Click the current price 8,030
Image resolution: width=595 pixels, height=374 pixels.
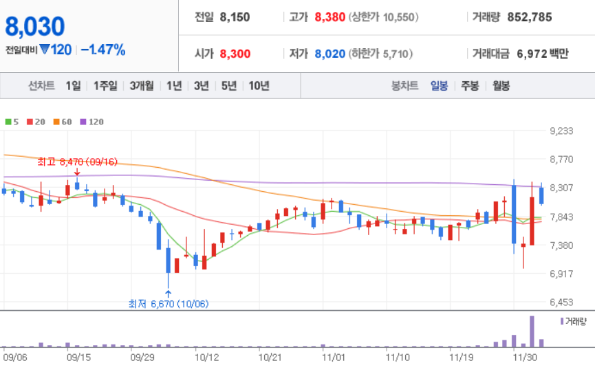(35, 26)
